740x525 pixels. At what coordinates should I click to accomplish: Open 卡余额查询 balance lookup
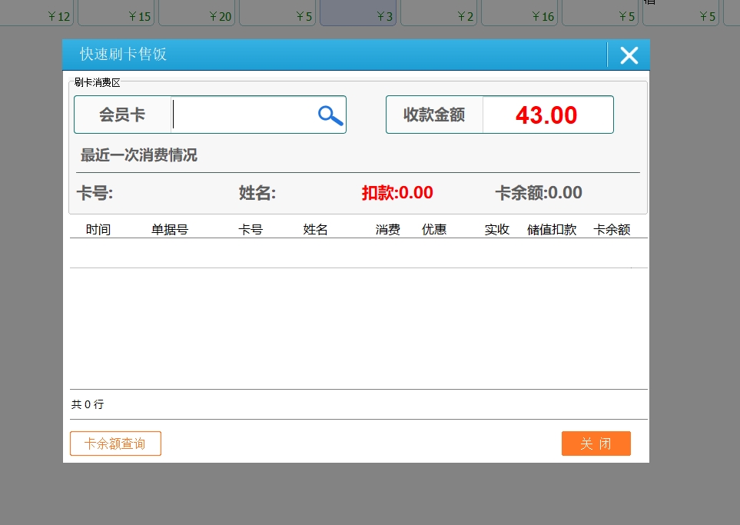[115, 444]
